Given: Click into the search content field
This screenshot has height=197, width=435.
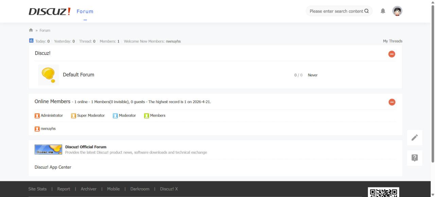Looking at the screenshot, I should pos(336,11).
